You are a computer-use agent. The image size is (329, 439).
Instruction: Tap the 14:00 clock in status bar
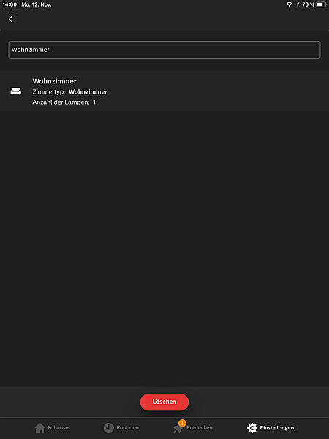[x=10, y=4]
